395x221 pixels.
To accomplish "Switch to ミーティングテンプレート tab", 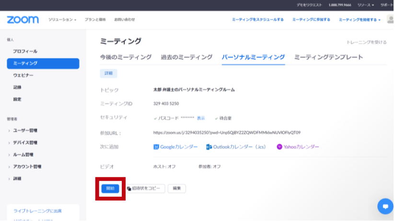I will tap(328, 57).
